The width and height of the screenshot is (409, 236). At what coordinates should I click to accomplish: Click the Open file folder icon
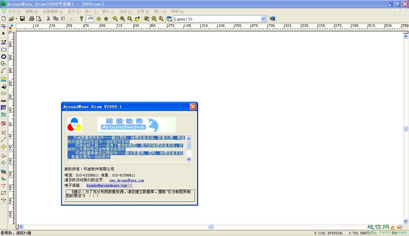12,19
